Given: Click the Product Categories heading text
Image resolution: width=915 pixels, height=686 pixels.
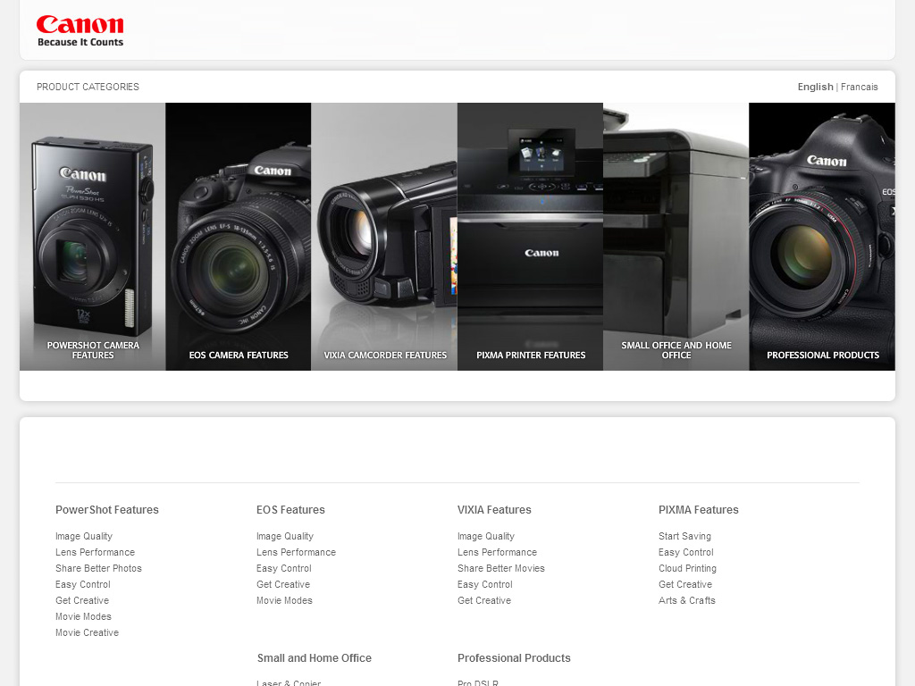Looking at the screenshot, I should tap(88, 87).
